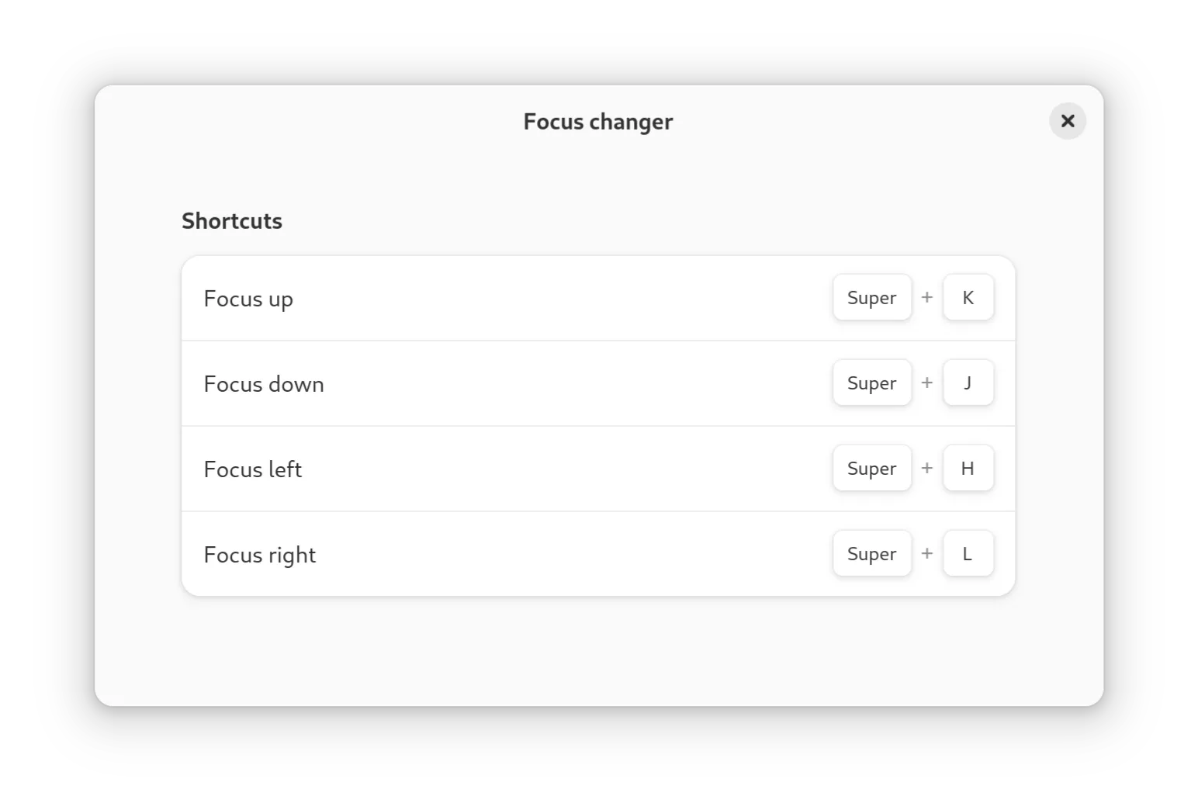This screenshot has height=810, width=1198.
Task: Select the L keycap for Focus right
Action: pyautogui.click(x=968, y=554)
